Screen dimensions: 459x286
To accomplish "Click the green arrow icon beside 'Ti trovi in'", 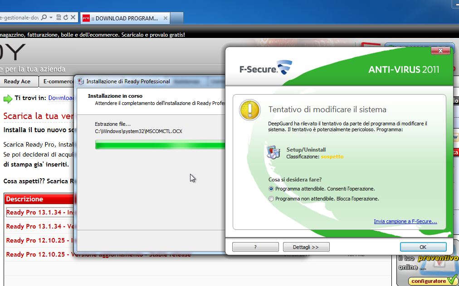I will click(8, 99).
